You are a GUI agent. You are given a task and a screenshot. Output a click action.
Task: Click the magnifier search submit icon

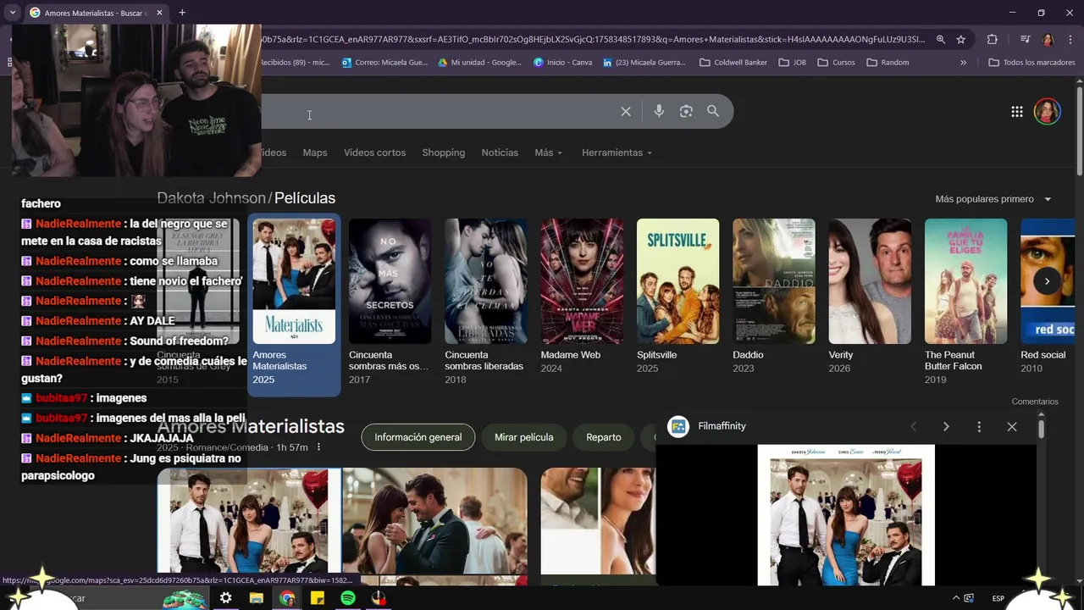[713, 111]
